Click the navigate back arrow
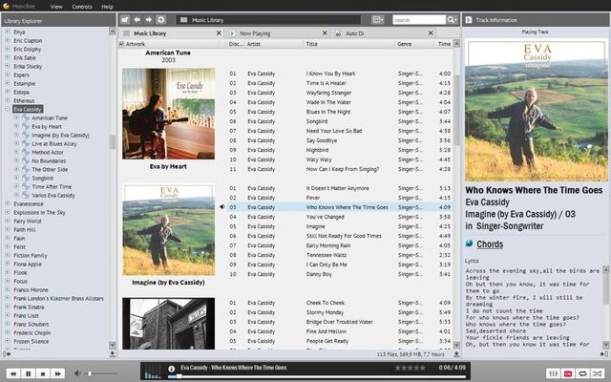Viewport: 611px width, 382px height. click(137, 19)
